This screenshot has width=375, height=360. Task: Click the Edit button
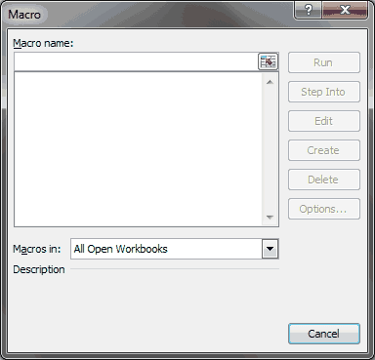click(x=324, y=121)
